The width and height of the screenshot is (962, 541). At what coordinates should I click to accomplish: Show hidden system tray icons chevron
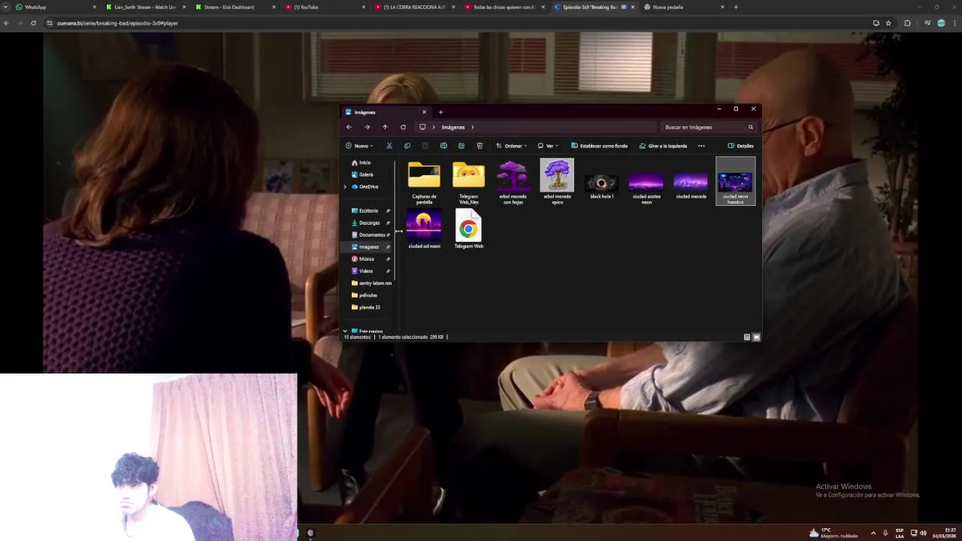pyautogui.click(x=873, y=533)
